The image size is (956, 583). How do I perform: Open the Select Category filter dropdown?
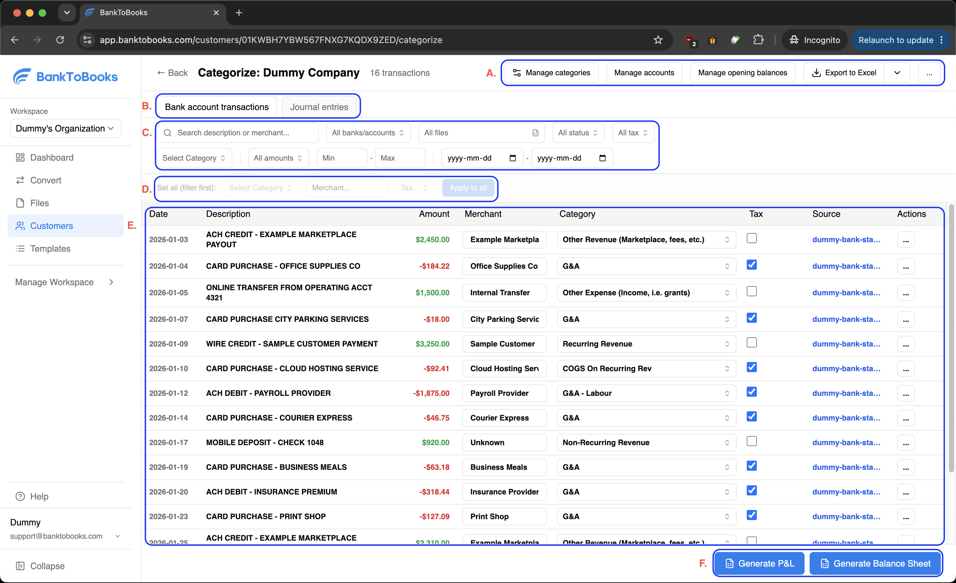194,158
